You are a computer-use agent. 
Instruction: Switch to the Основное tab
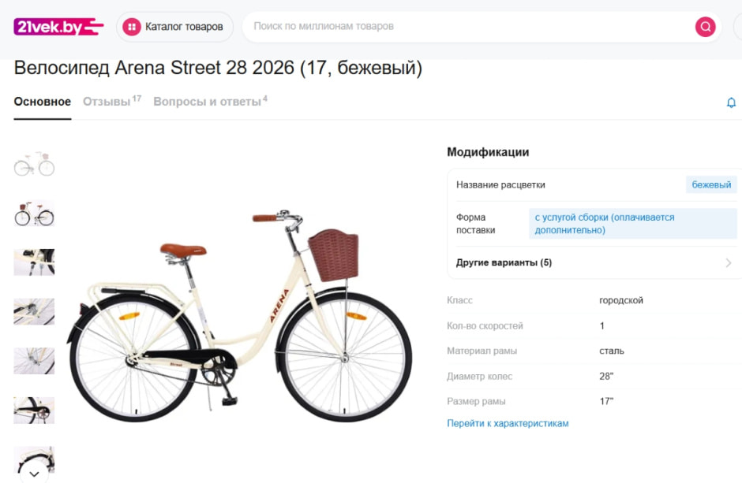coord(43,102)
